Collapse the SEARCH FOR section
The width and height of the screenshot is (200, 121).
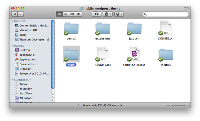pyautogui.click(x=12, y=80)
